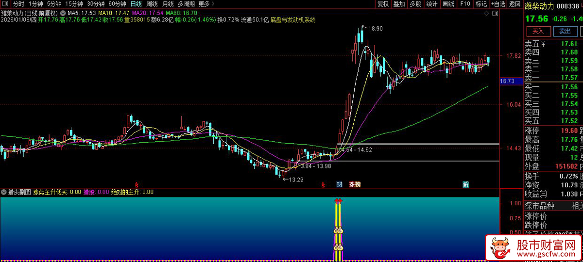Image resolution: width=583 pixels, height=262 pixels.
Task: Click the red up-arrows atop indicator spike
Action: [339, 200]
